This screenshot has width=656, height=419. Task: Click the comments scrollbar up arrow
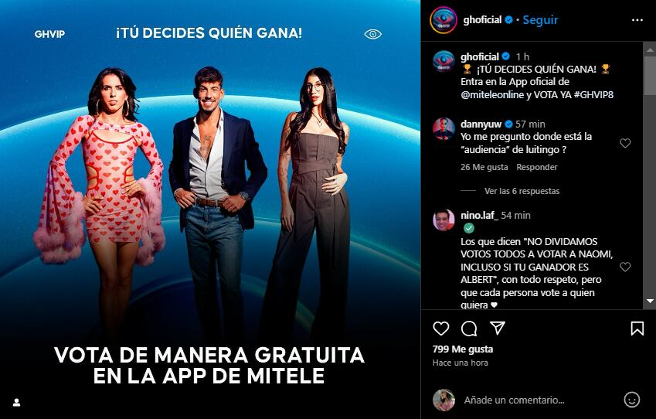pyautogui.click(x=650, y=49)
